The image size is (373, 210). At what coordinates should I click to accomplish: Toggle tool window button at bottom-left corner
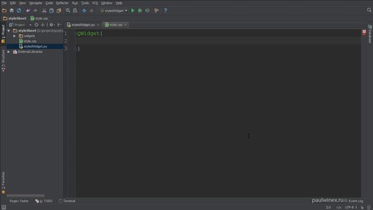pyautogui.click(x=4, y=208)
